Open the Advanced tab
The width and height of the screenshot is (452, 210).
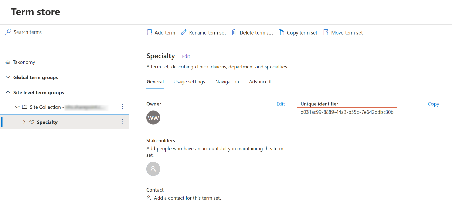(x=260, y=81)
